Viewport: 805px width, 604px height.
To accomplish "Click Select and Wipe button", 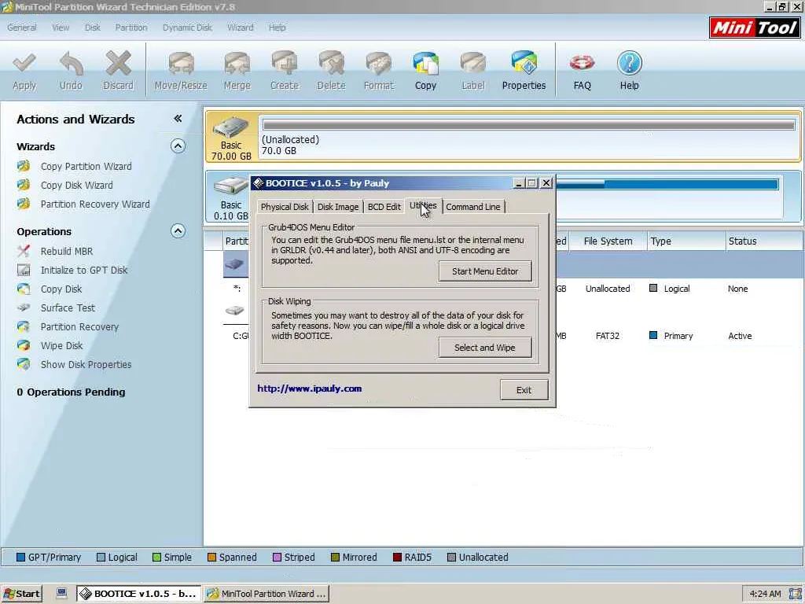I will coord(485,348).
